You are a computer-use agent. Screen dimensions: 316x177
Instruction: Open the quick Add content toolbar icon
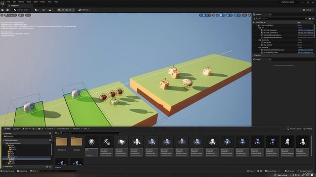[37, 10]
